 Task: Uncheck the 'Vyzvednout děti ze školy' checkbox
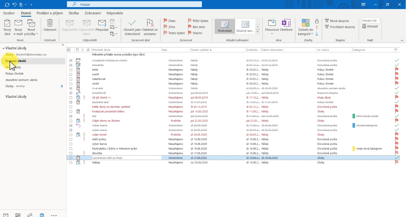[x=71, y=158]
